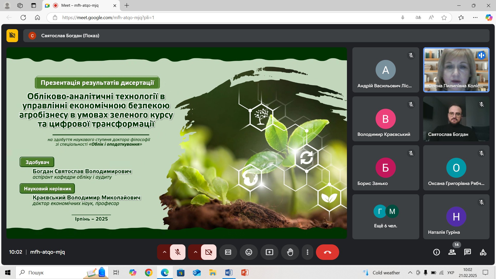This screenshot has width=496, height=279.
Task: Toggle closed captions
Action: point(228,252)
